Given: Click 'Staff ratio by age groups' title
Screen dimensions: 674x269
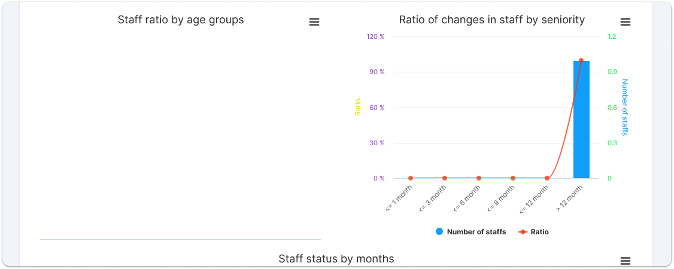Looking at the screenshot, I should click(x=181, y=20).
